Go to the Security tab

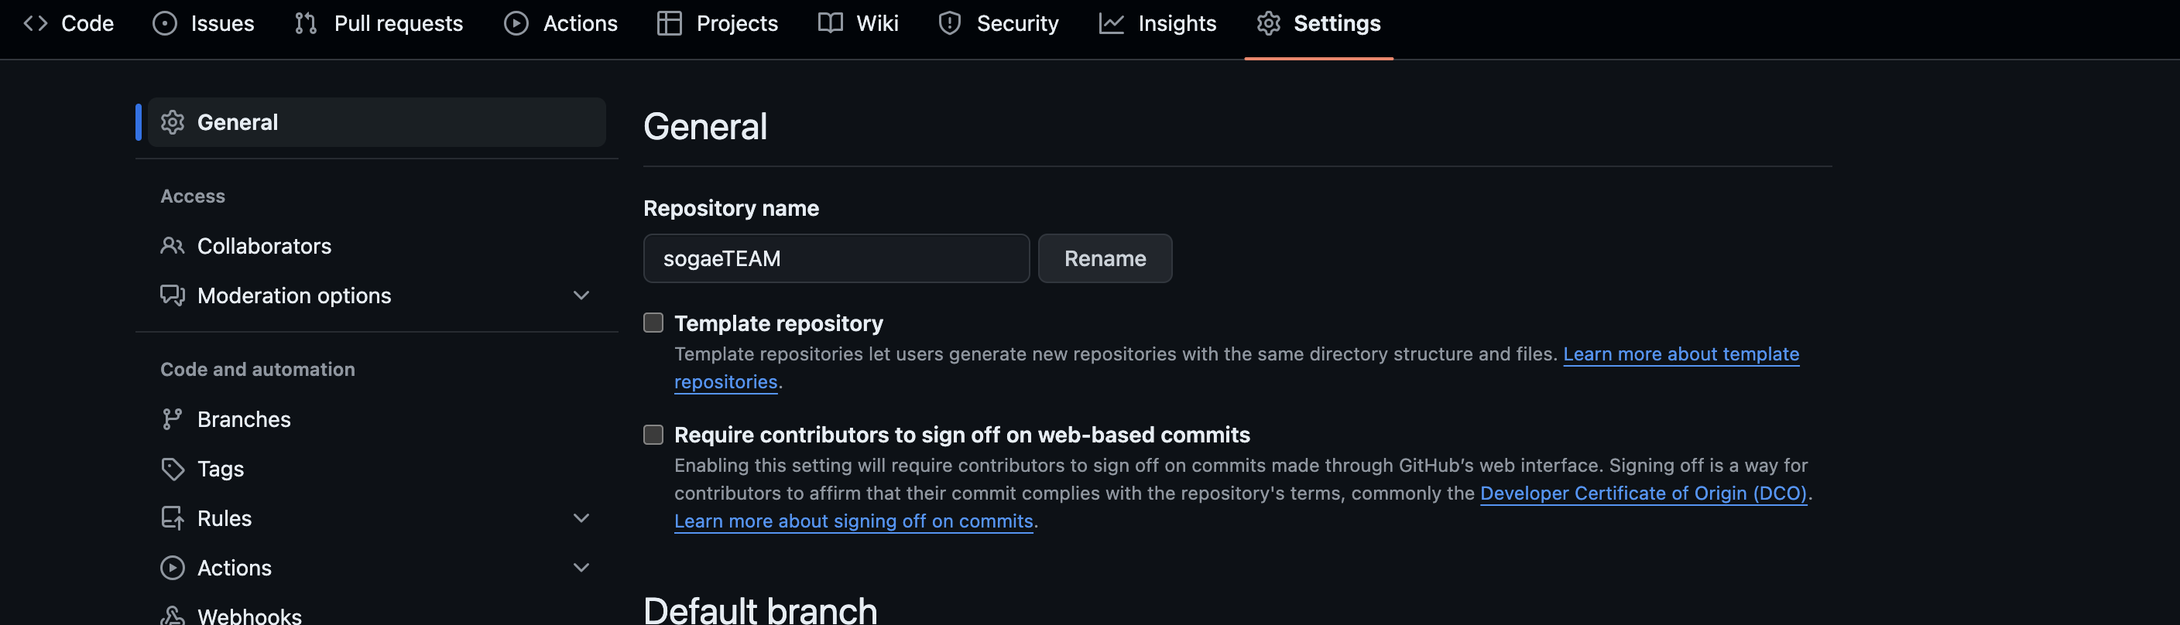point(999,23)
